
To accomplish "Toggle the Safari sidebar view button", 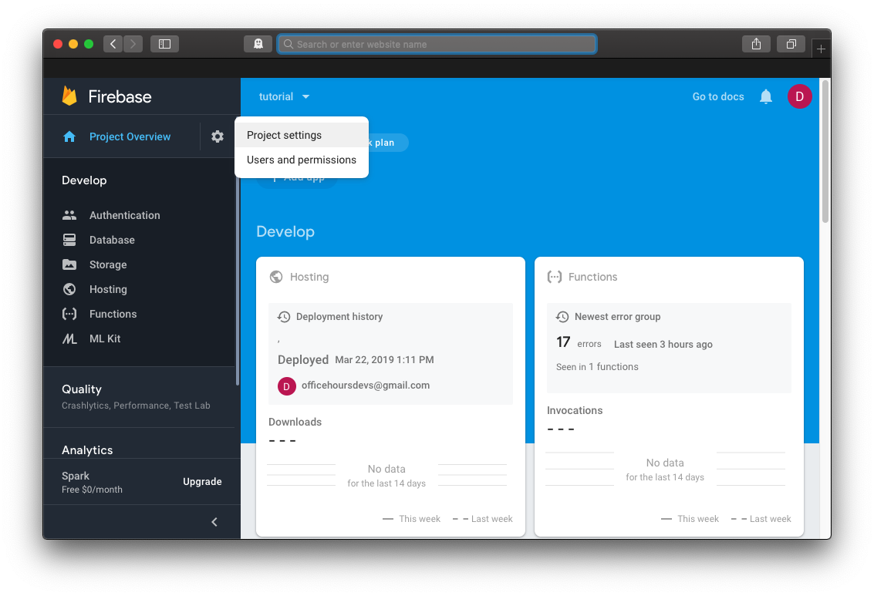I will [164, 44].
